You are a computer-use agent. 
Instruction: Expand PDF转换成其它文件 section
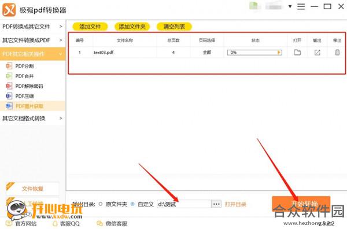click(32, 27)
